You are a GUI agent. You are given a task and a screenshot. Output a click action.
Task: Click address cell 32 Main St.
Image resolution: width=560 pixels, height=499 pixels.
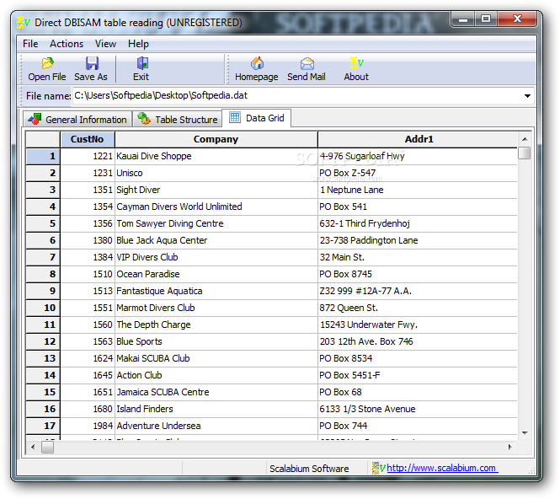click(x=418, y=257)
